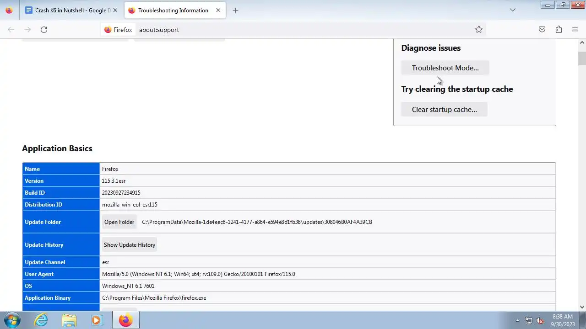Reload the current page
586x329 pixels.
click(x=44, y=30)
